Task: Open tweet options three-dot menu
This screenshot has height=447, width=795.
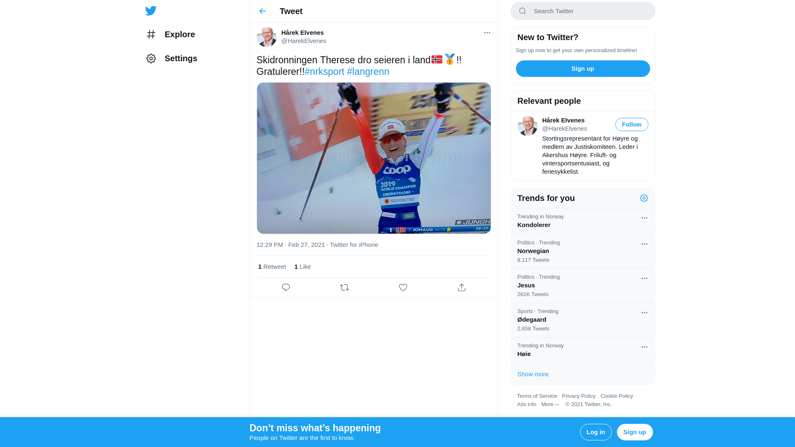Action: point(487,33)
